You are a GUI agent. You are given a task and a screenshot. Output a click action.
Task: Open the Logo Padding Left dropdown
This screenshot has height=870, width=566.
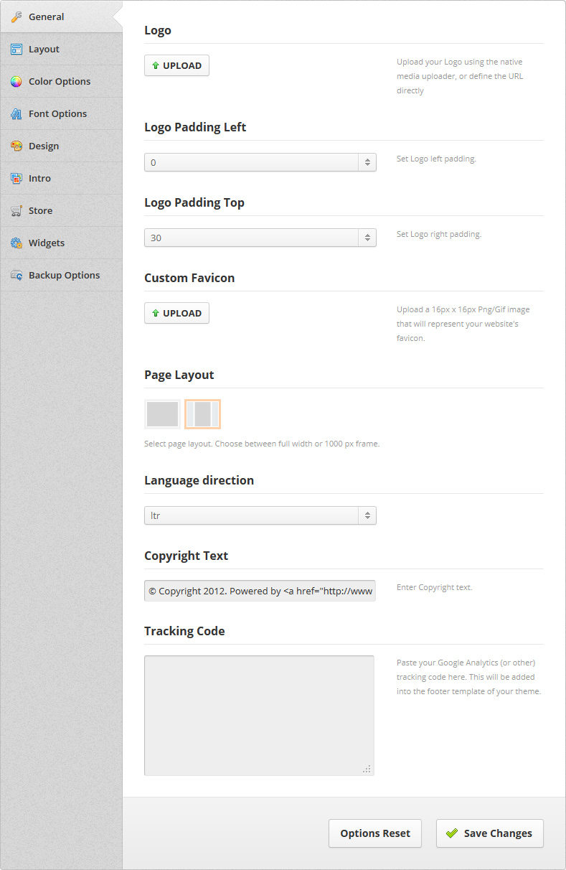[x=260, y=162]
